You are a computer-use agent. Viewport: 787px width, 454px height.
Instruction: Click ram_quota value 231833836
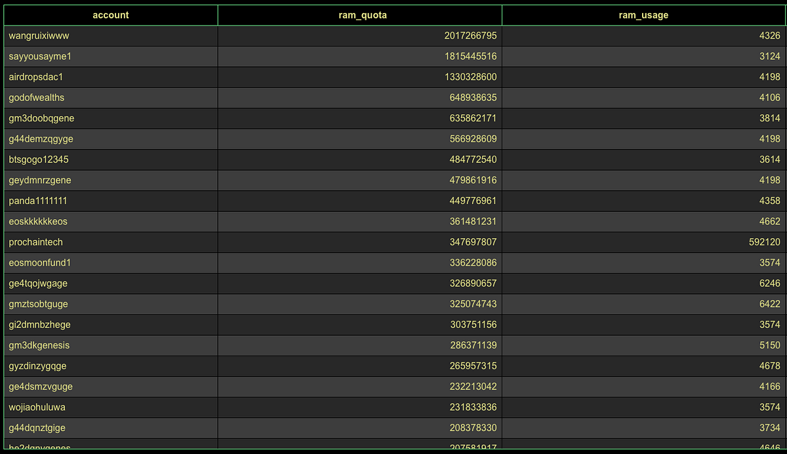click(x=473, y=408)
